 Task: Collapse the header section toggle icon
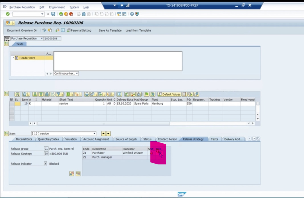coord(6,44)
